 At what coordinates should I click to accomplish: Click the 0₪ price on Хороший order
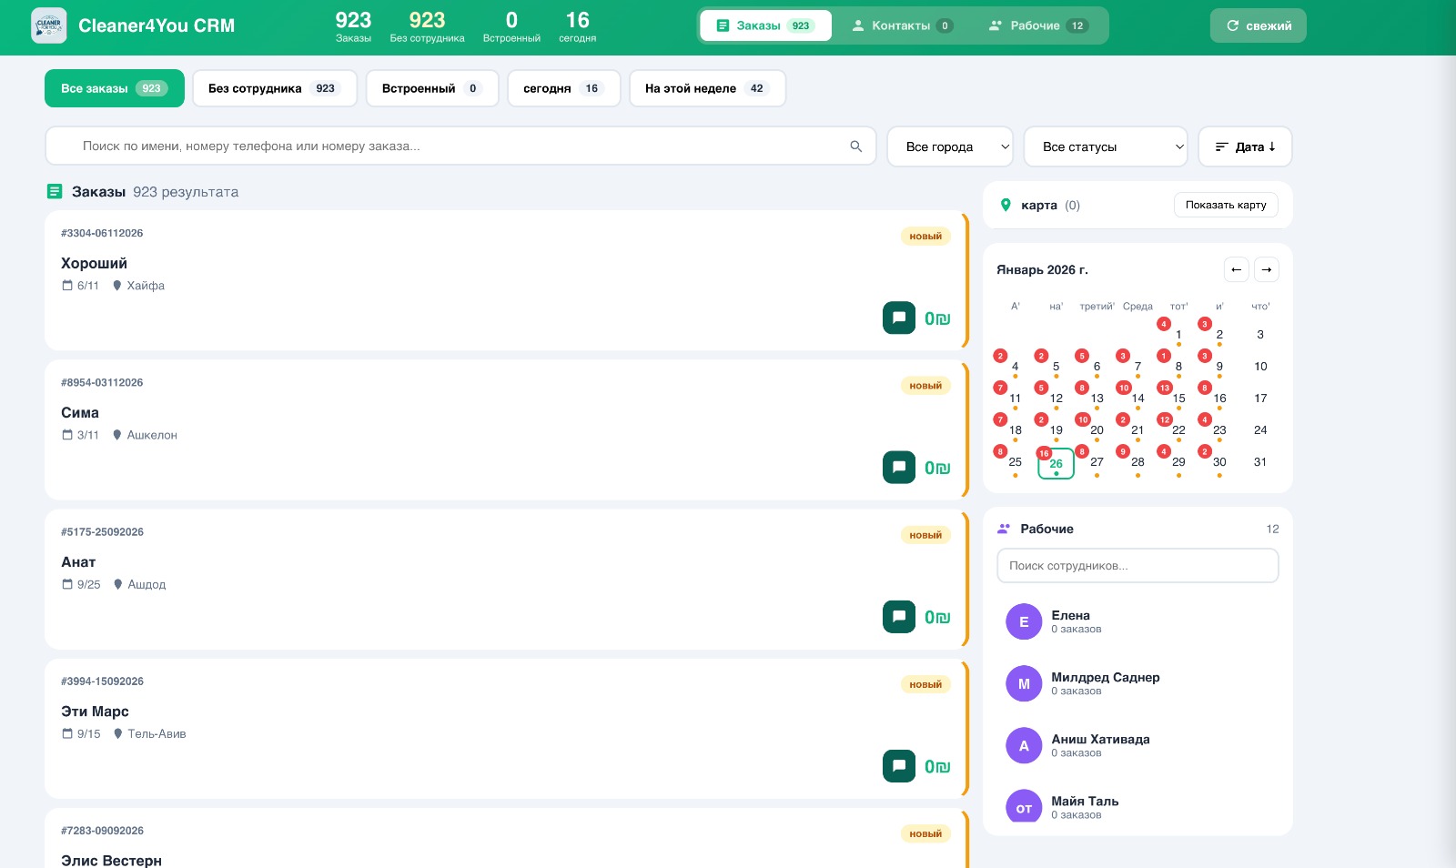(937, 318)
